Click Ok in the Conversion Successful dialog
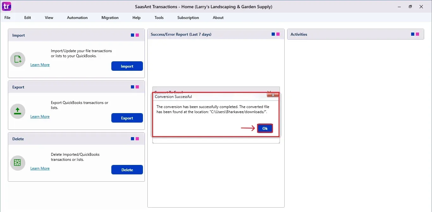Image resolution: width=432 pixels, height=212 pixels. [265, 128]
